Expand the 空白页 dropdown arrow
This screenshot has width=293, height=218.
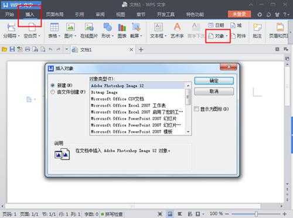pyautogui.click(x=39, y=36)
